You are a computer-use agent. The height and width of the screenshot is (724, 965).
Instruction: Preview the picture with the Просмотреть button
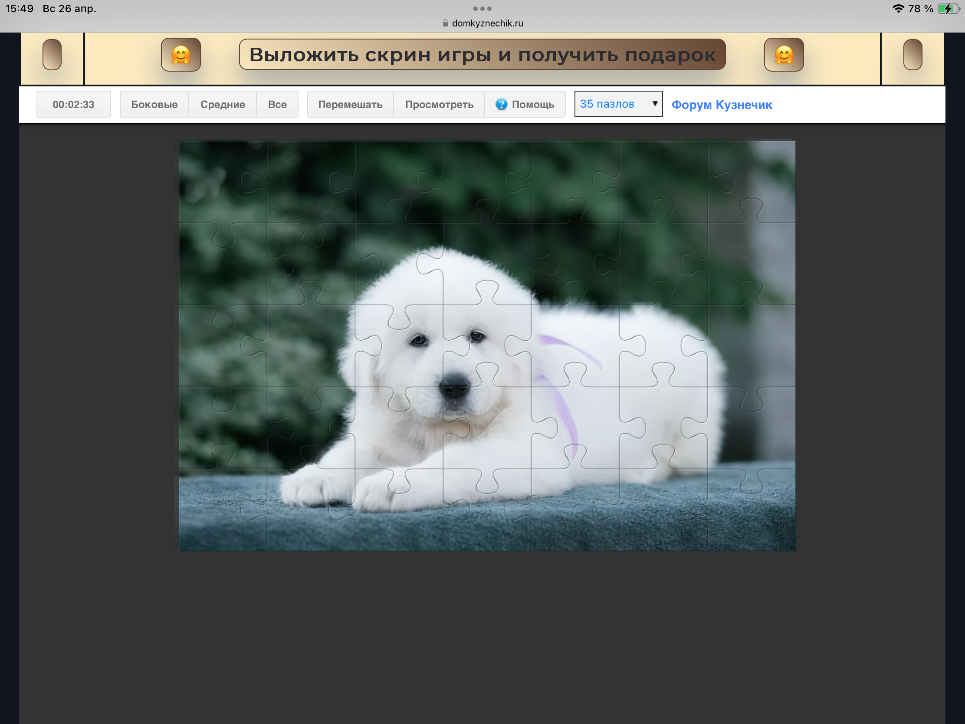pyautogui.click(x=439, y=104)
